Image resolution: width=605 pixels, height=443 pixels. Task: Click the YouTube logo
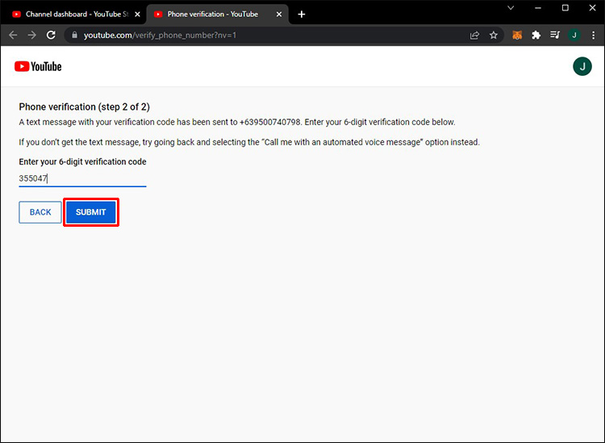pyautogui.click(x=38, y=66)
